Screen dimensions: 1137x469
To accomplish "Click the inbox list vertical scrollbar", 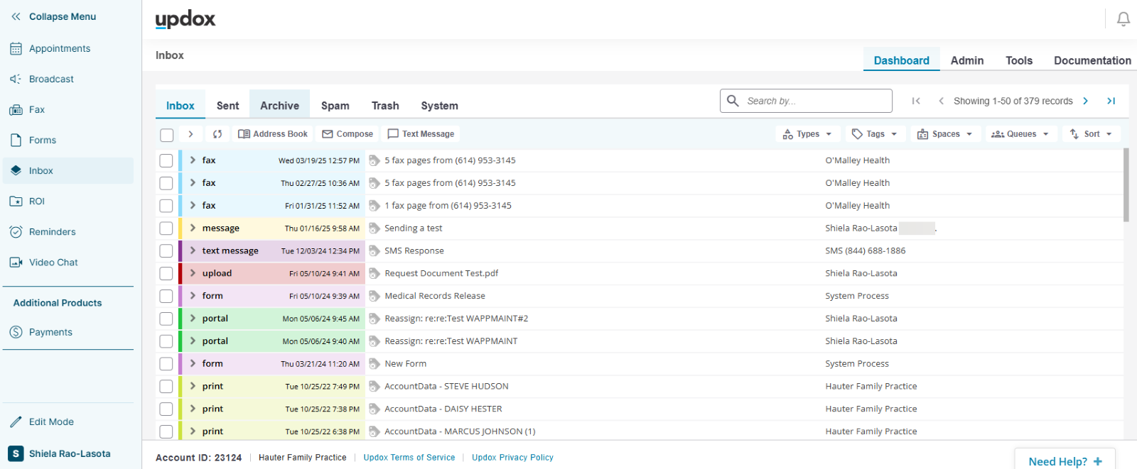I will (1126, 184).
